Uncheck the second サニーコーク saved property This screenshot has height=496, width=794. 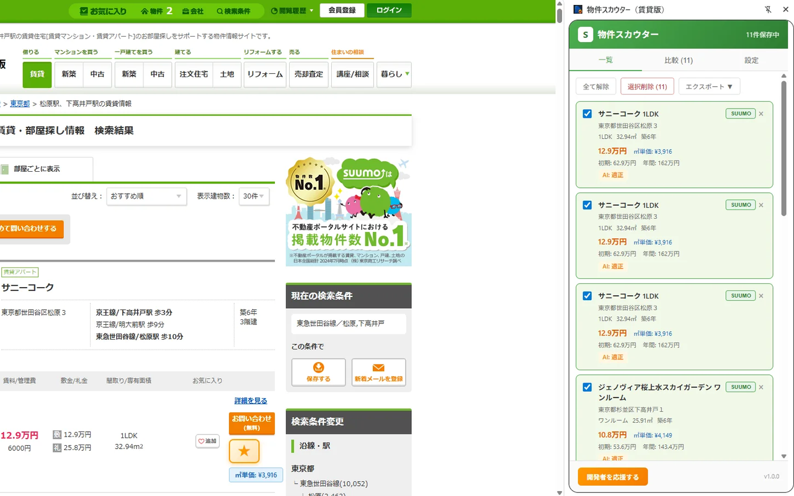(x=586, y=205)
